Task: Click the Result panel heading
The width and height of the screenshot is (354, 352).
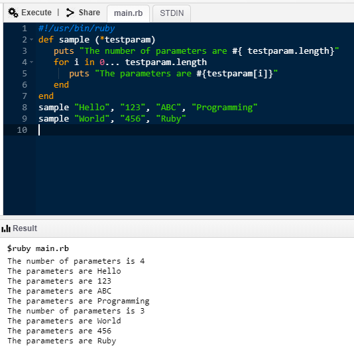Action: (x=25, y=228)
